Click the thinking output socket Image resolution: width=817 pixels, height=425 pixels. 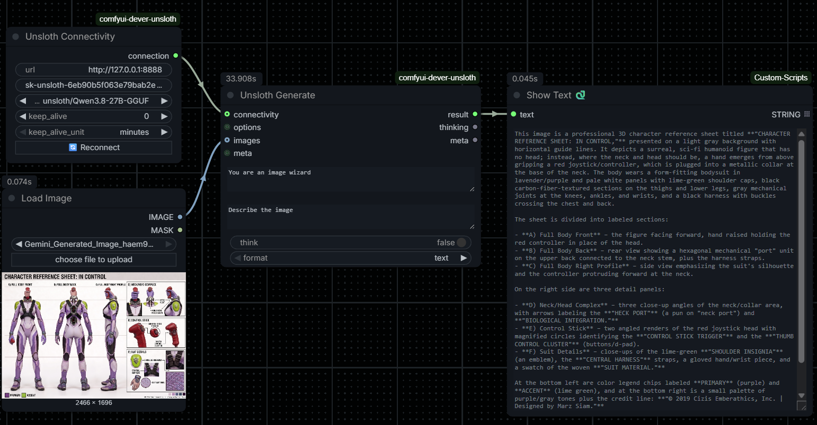(475, 127)
